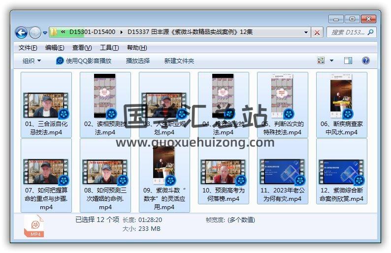Select 06、断疾病查家中风水.mp4 thumbnail
This screenshot has width=391, height=253.
click(341, 95)
